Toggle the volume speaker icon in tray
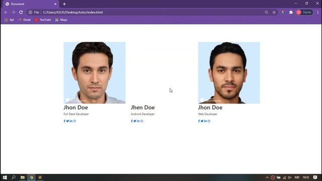The height and width of the screenshot is (181, 322). point(290,177)
